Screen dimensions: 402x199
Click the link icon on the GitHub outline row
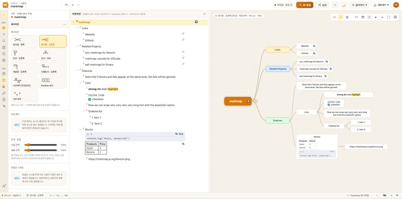(183, 39)
